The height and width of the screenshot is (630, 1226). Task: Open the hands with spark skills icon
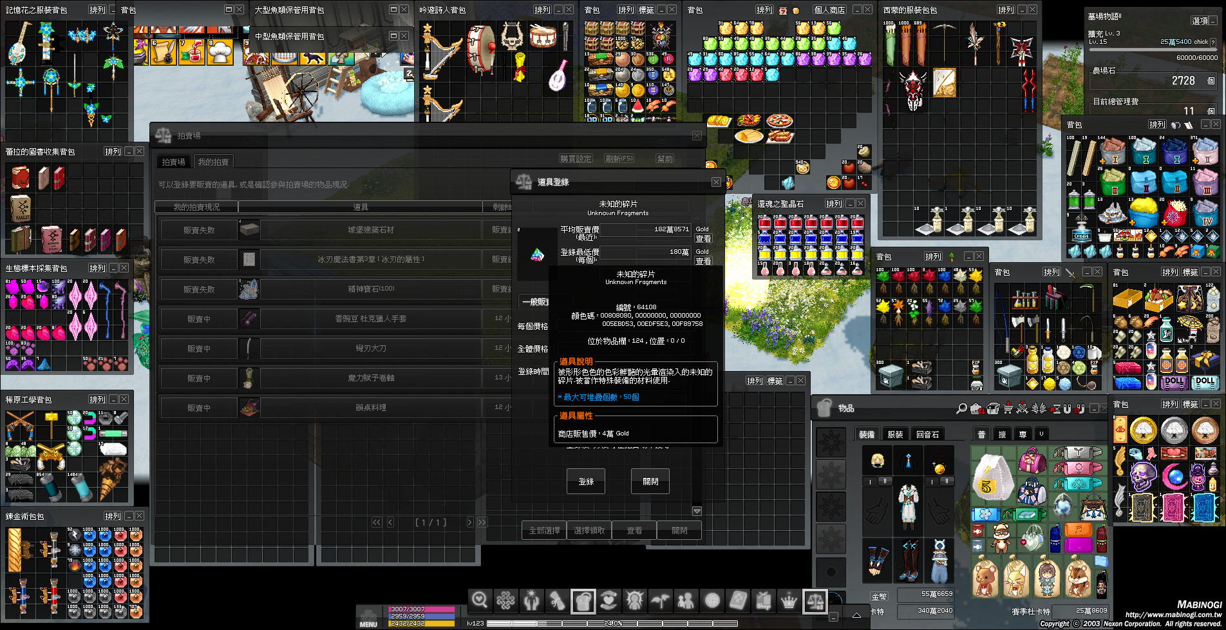[x=531, y=600]
